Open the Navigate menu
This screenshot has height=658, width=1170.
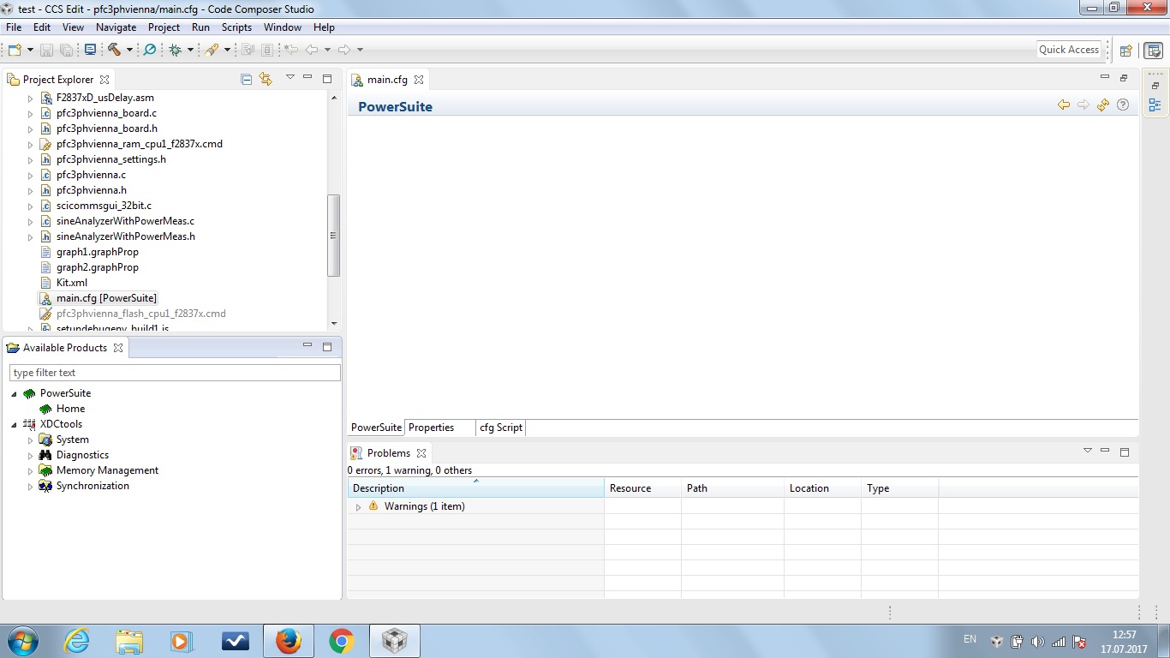pos(116,27)
